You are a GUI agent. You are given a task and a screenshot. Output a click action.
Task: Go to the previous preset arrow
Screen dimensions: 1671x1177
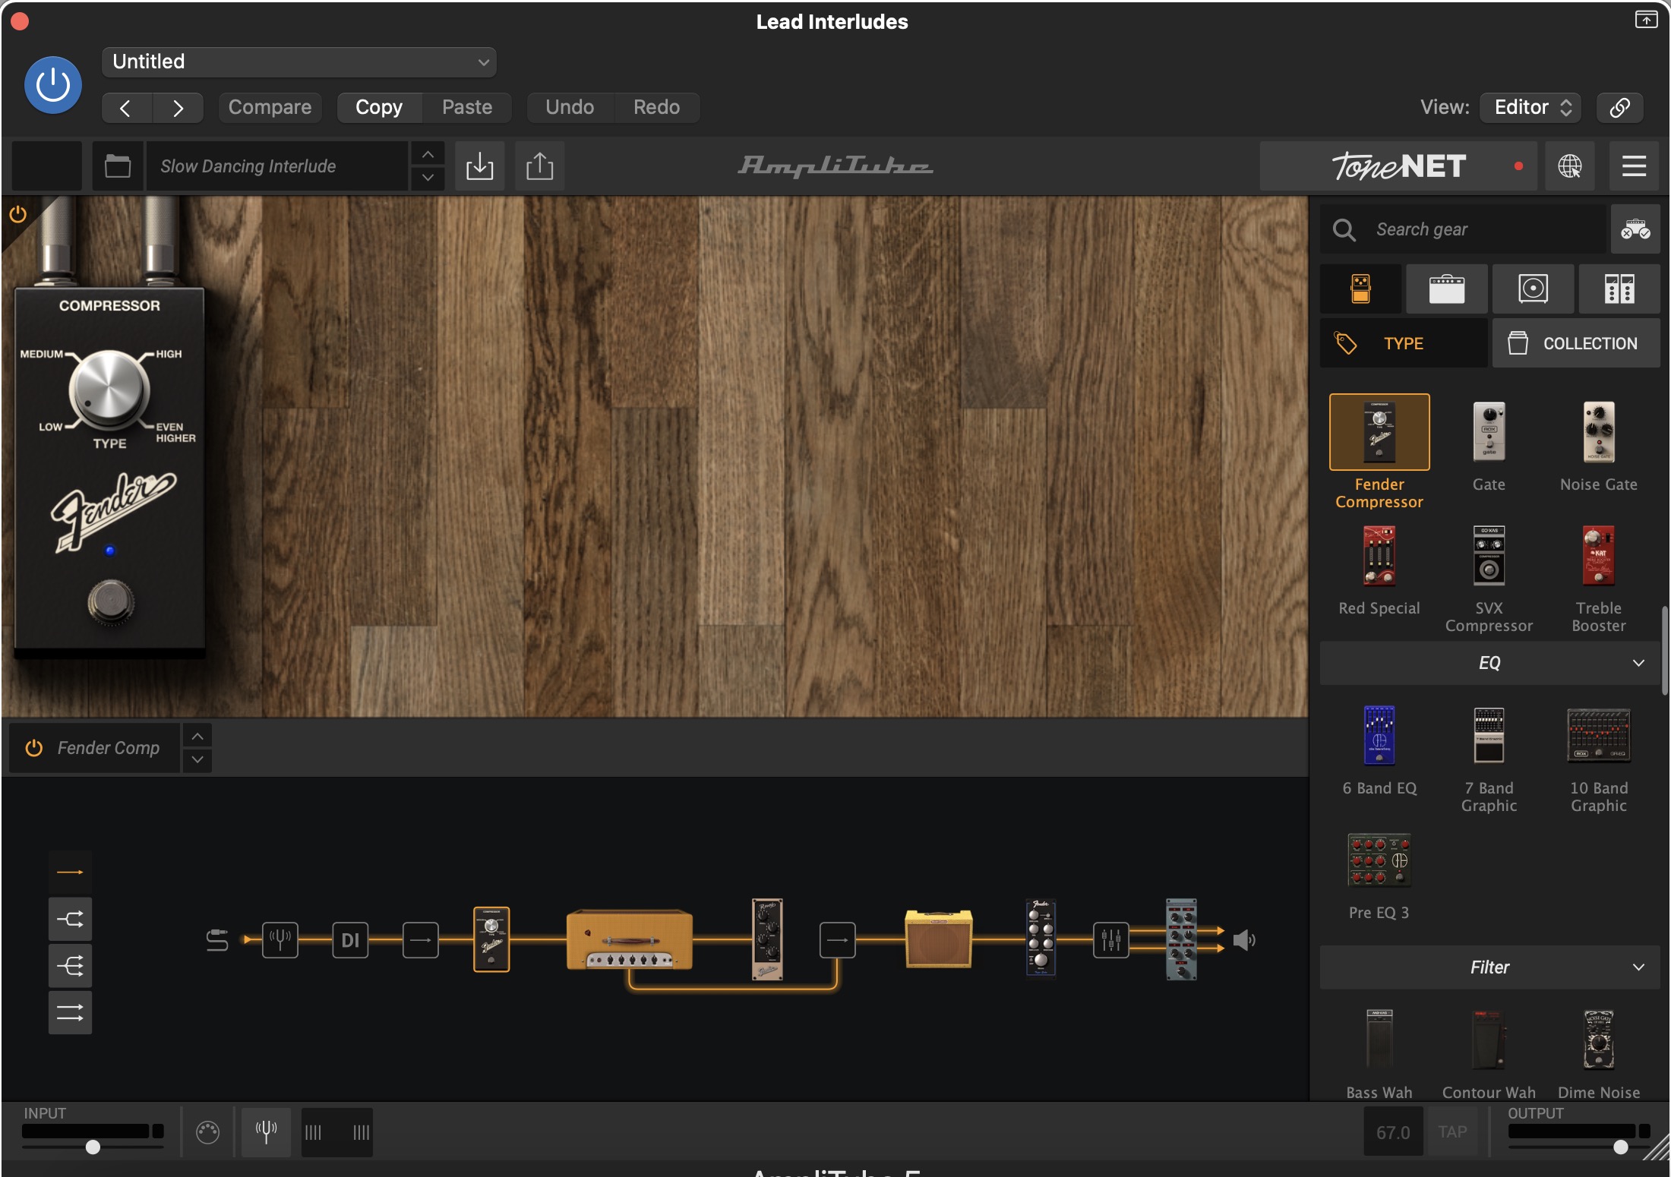point(126,108)
